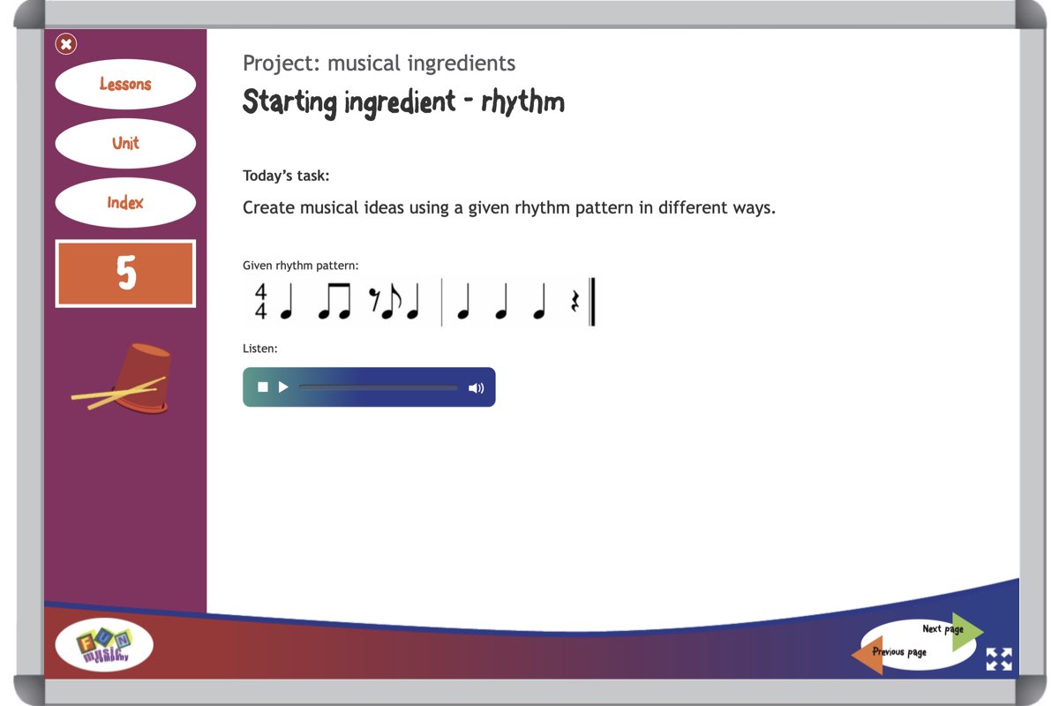
Task: Click the 4/4 time signature
Action: 261,302
